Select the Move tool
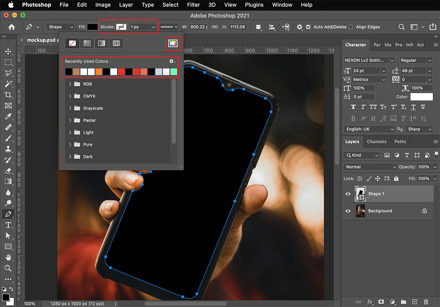This screenshot has width=440, height=307. coord(8,52)
